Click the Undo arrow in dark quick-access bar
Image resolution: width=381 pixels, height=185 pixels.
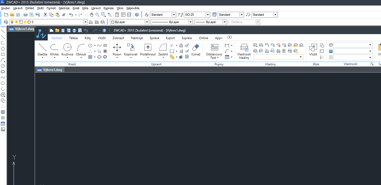(x=86, y=30)
